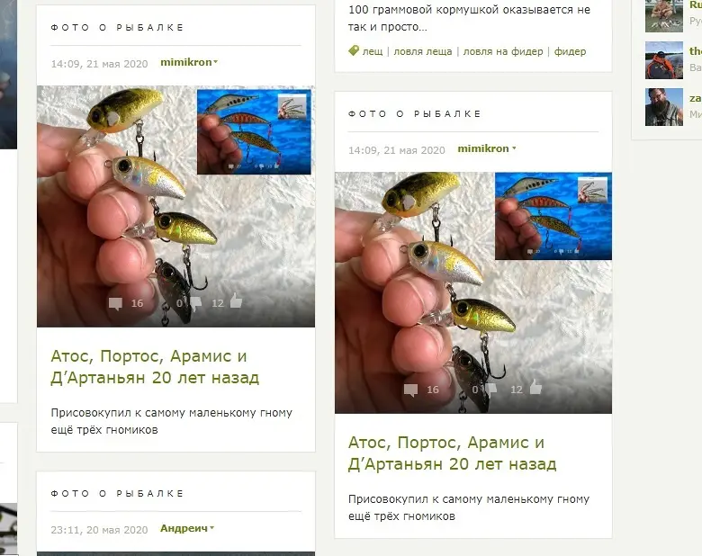Open right post title 'Атос, Портос, Арамис'
The image size is (702, 556).
pos(452,453)
